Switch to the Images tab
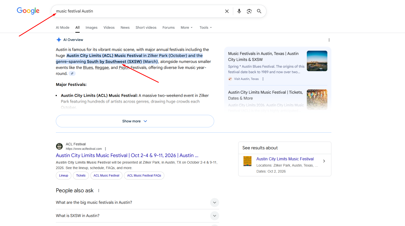 (x=91, y=27)
